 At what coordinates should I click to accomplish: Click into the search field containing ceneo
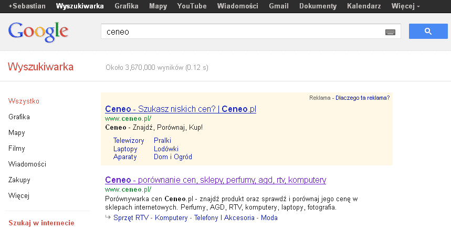coord(242,32)
